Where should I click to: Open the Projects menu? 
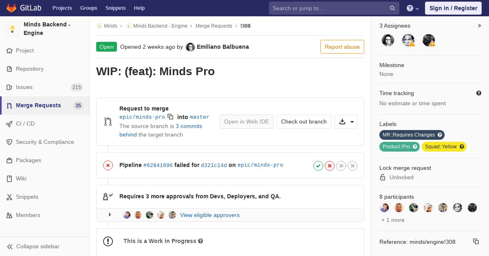tap(62, 8)
